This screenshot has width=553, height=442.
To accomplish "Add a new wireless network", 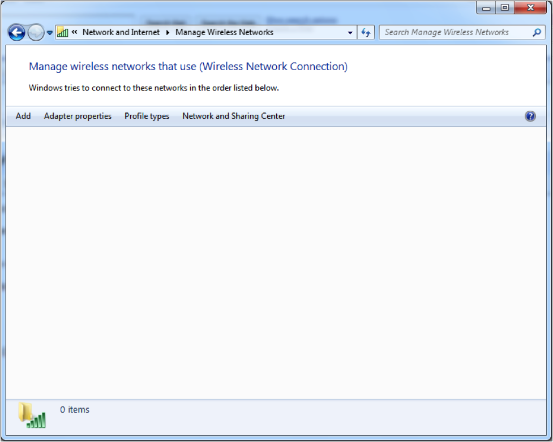I will [23, 116].
